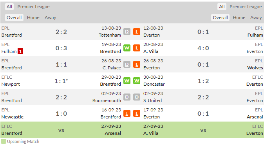Select right Overall filter

click(x=220, y=18)
